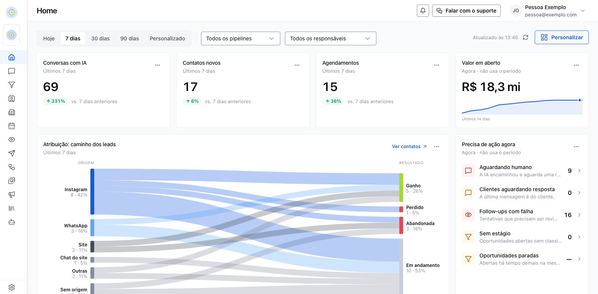Open the megaphone campaigns sidebar icon
The image size is (598, 294).
click(11, 194)
